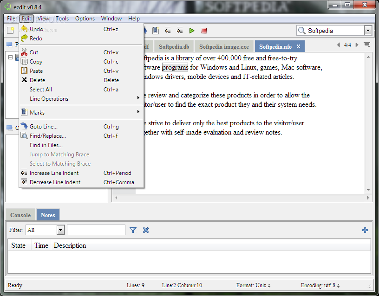The width and height of the screenshot is (379, 296).
Task: Click the notes filter text field
Action: pos(96,230)
